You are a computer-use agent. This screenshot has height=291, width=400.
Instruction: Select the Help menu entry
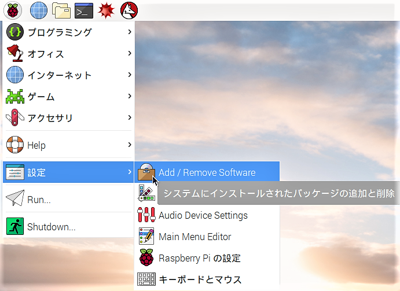pyautogui.click(x=68, y=145)
